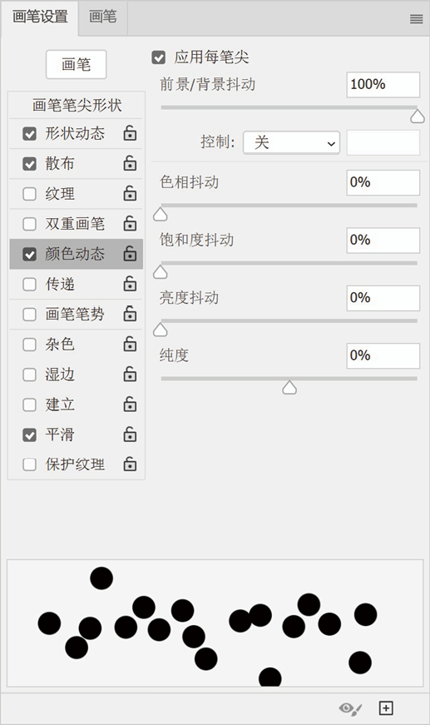Select the 传递 option row

[x=77, y=284]
